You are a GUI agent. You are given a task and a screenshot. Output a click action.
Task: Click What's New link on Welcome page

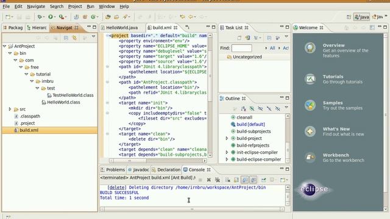coord(336,129)
